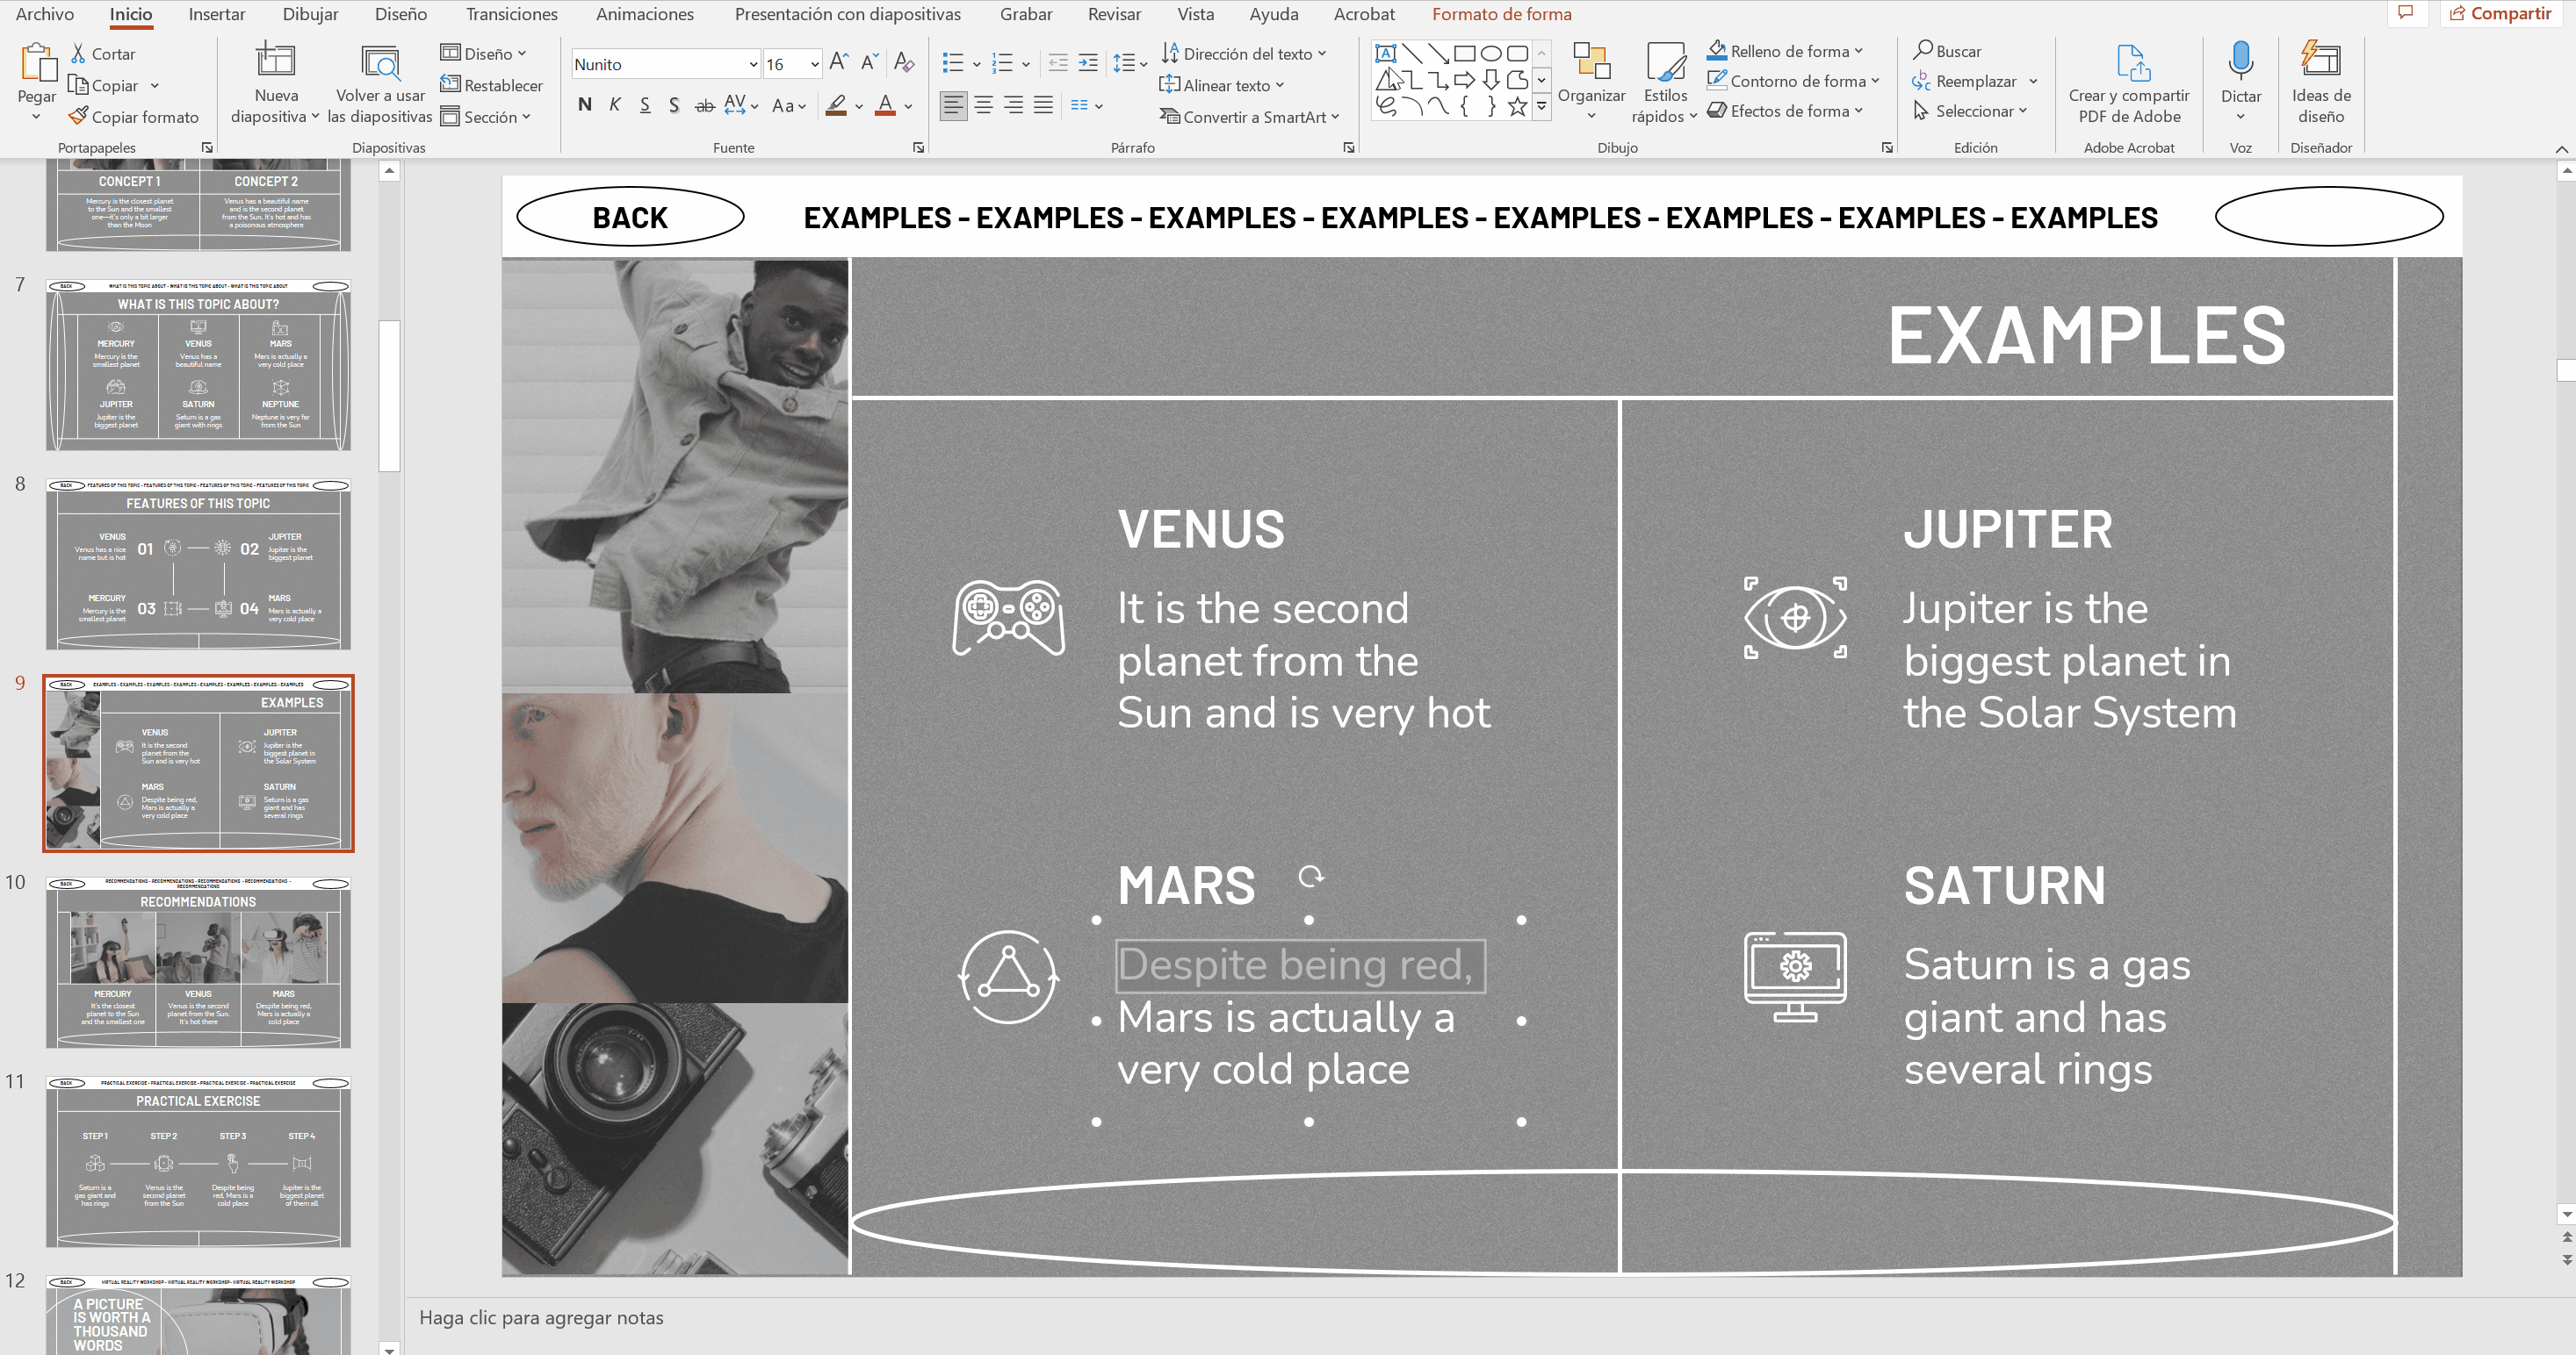Toggle strikethrough formatting
Viewport: 2576px width, 1355px height.
704,105
